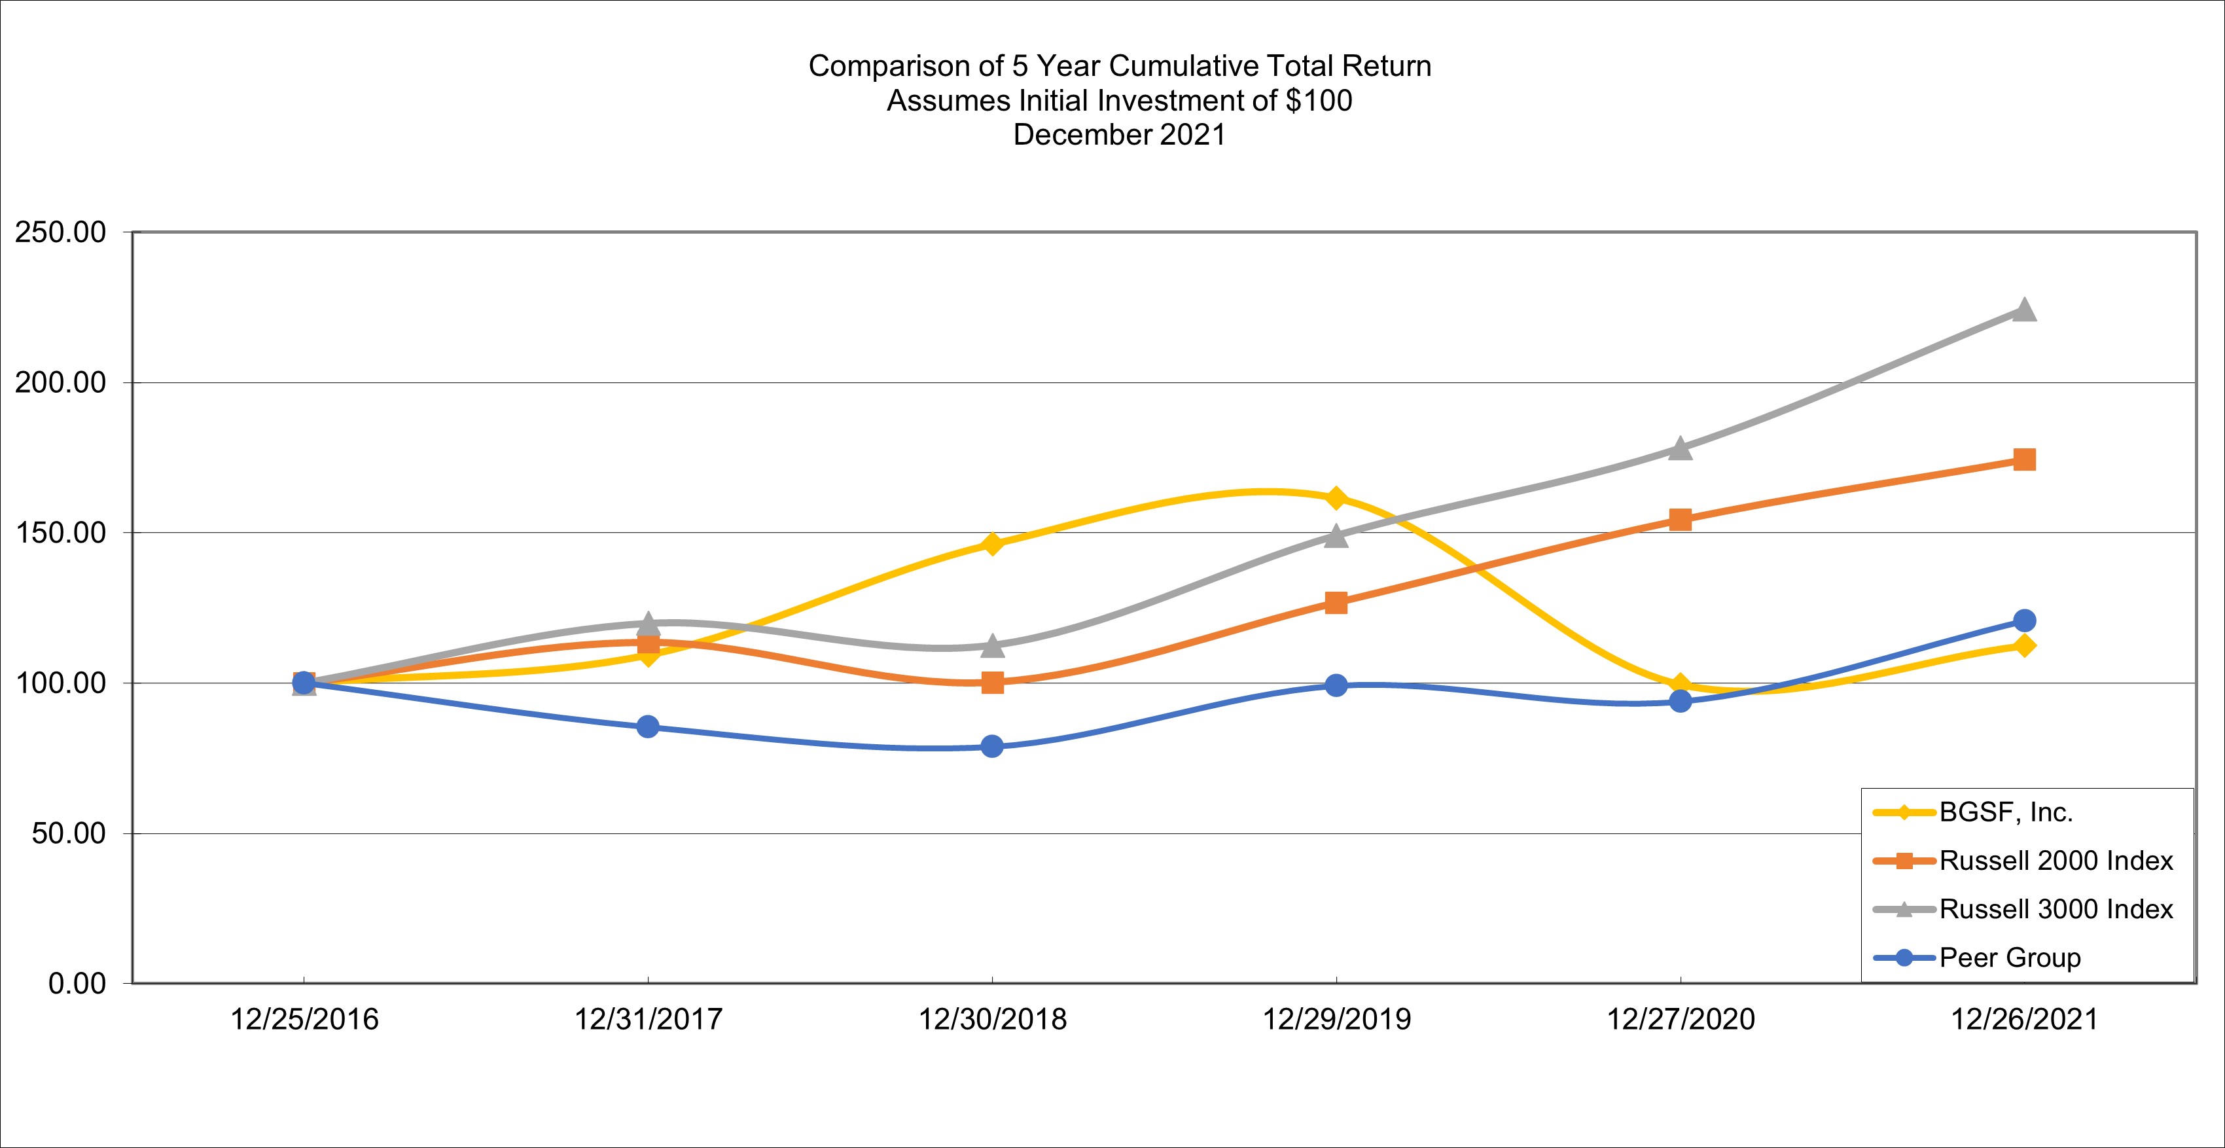Viewport: 2225px width, 1148px height.
Task: Select the Peer Group circle marker at 12/31/2017
Action: (x=648, y=726)
